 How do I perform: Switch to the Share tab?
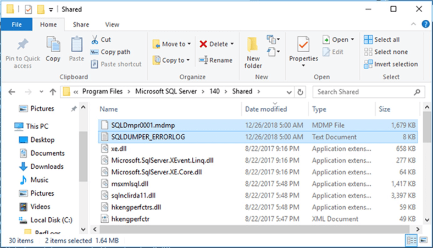81,25
